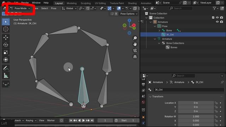The image size is (226, 127).
Task: Hide Collection in viewport eye icon
Action: [217, 18]
